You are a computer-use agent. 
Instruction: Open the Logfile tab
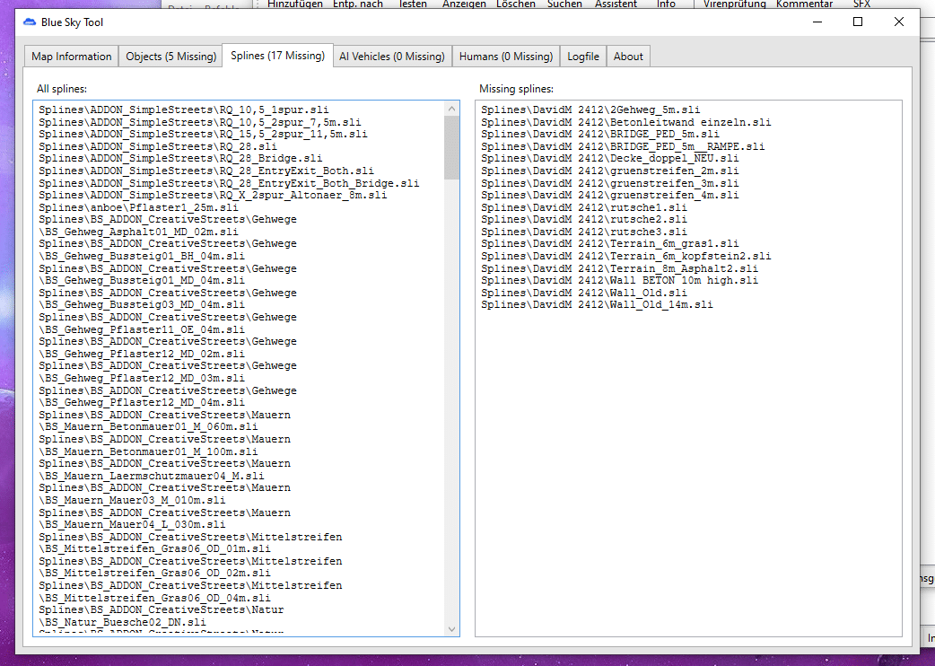click(x=583, y=57)
